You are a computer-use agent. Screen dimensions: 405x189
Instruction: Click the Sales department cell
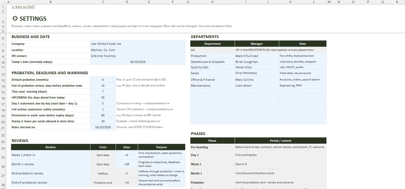212,73
